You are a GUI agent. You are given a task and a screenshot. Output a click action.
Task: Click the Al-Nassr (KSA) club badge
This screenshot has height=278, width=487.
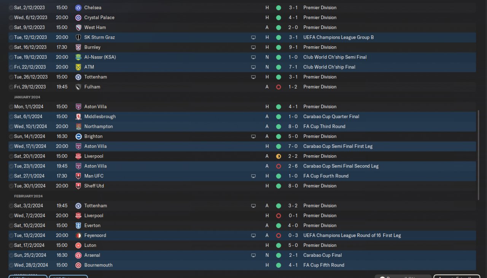coord(78,57)
